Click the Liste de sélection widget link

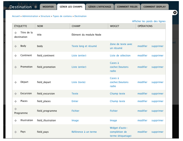pos(120,55)
